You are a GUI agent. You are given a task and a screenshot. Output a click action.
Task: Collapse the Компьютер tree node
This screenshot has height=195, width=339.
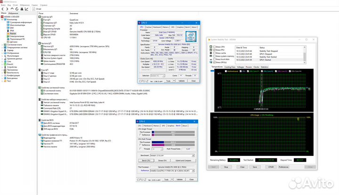coord(2,19)
